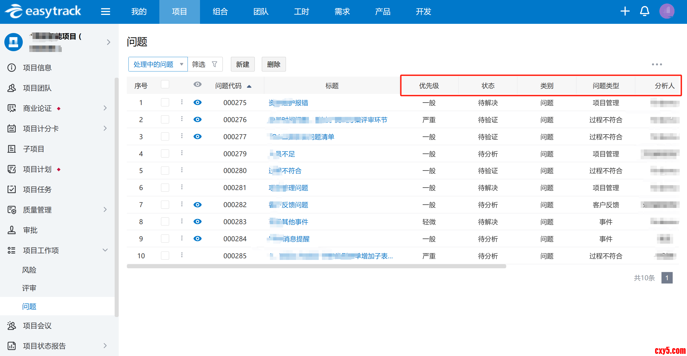Click the filter funnel icon
Viewport: 687px width, 356px height.
click(214, 64)
